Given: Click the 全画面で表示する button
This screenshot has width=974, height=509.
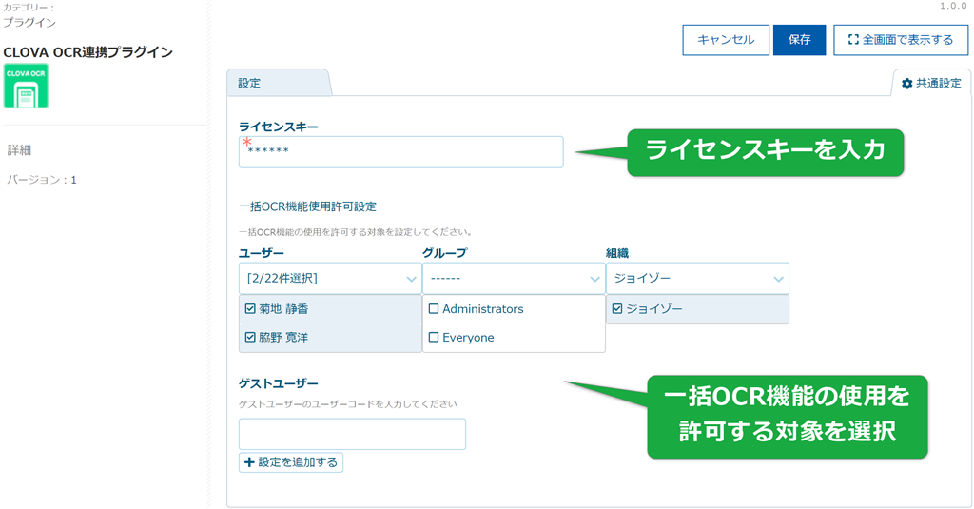Looking at the screenshot, I should (x=901, y=40).
